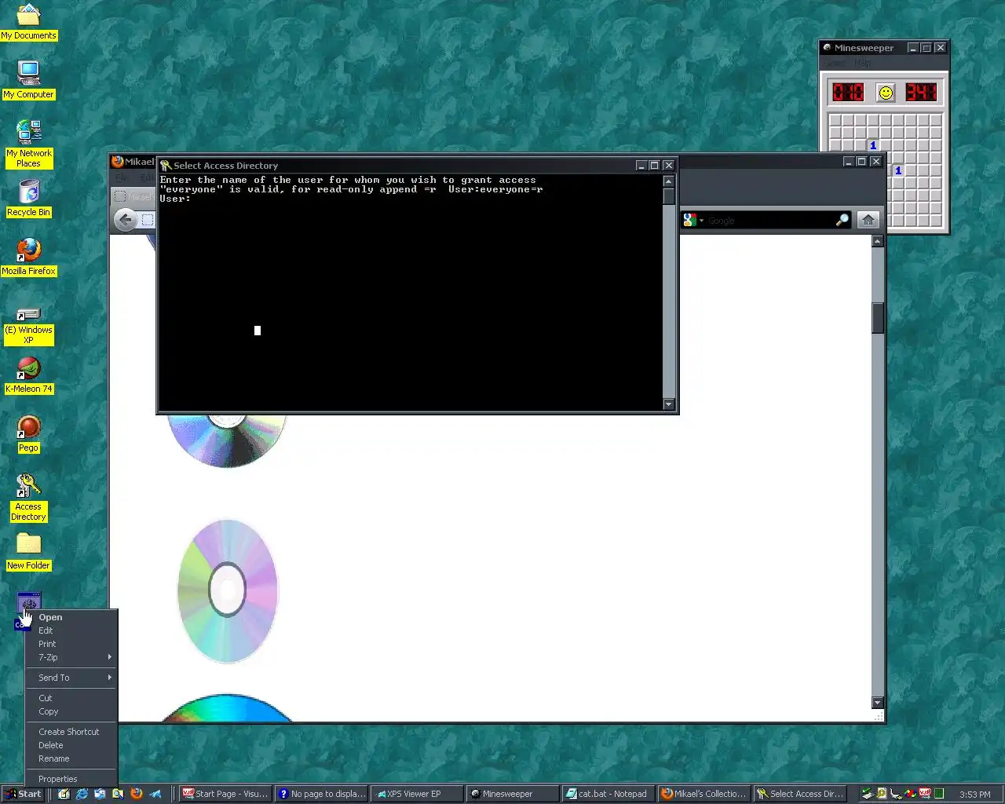1005x804 pixels.
Task: Click the purple CD image on the page
Action: tap(228, 590)
